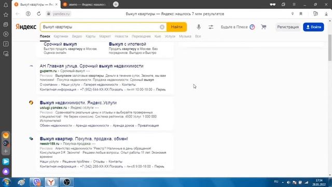This screenshot has width=332, height=187.
Task: Open search settings sliders icon
Action: pyautogui.click(x=211, y=27)
